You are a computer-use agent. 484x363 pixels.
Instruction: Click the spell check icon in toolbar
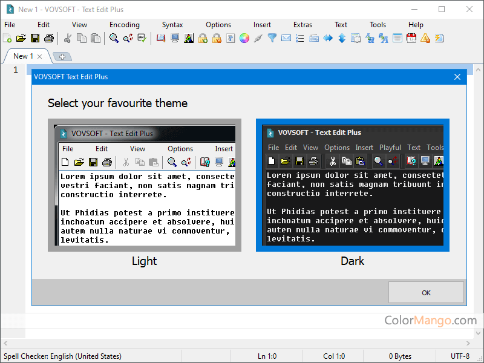(142, 38)
